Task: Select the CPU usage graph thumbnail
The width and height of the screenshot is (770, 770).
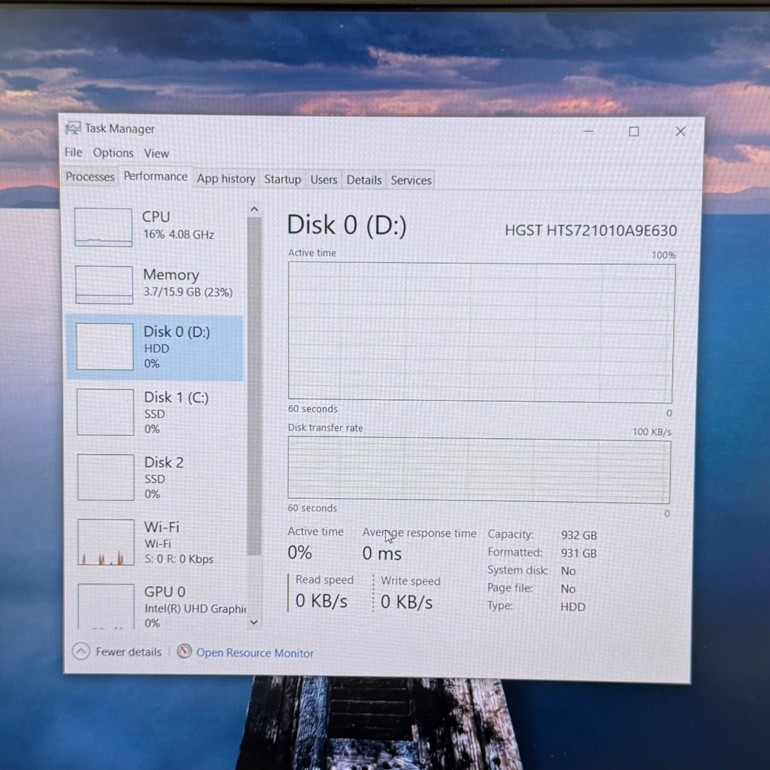Action: point(103,227)
